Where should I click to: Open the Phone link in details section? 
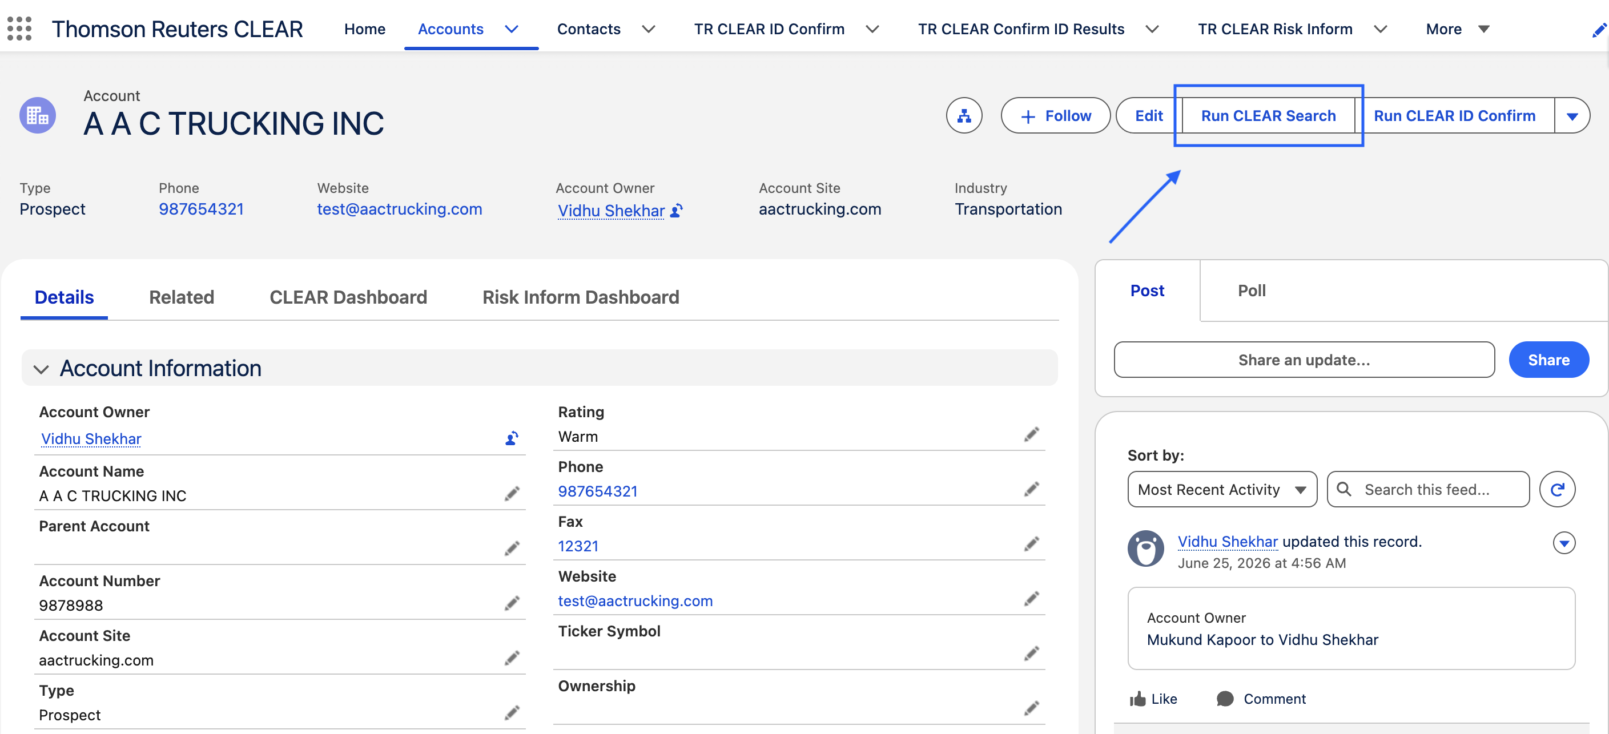pyautogui.click(x=598, y=491)
